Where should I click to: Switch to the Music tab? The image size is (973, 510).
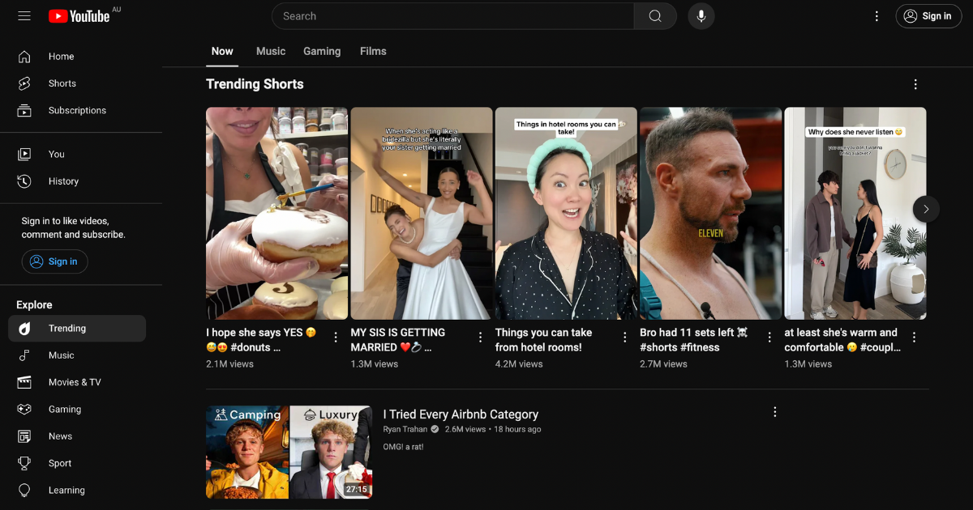[x=270, y=51]
